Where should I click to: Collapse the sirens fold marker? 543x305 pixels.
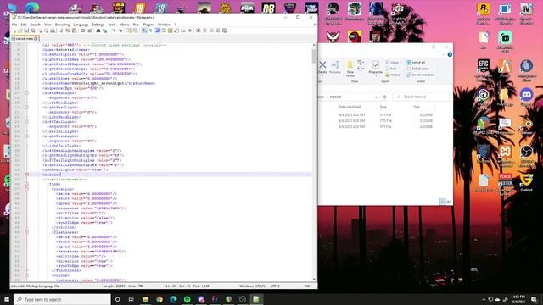tap(26, 175)
